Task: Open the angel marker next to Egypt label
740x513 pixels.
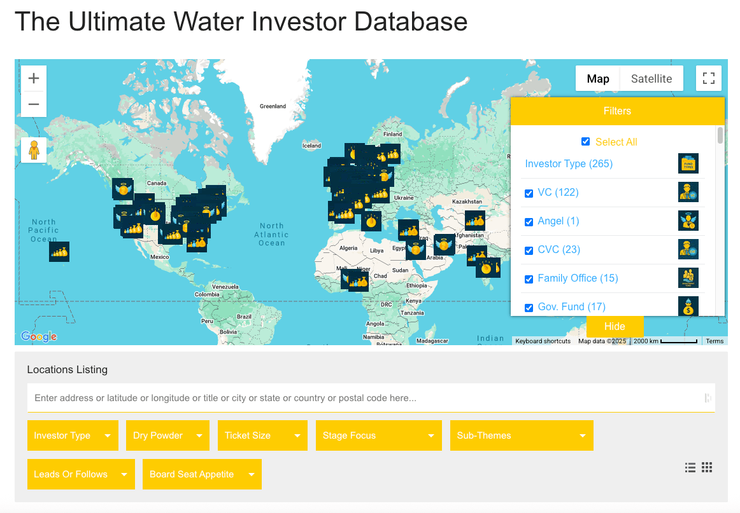Action: click(x=416, y=249)
